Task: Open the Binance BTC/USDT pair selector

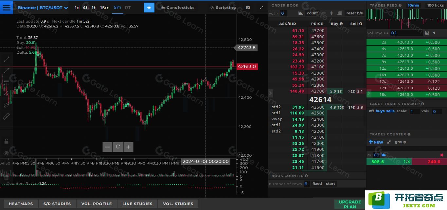Action: [x=43, y=8]
